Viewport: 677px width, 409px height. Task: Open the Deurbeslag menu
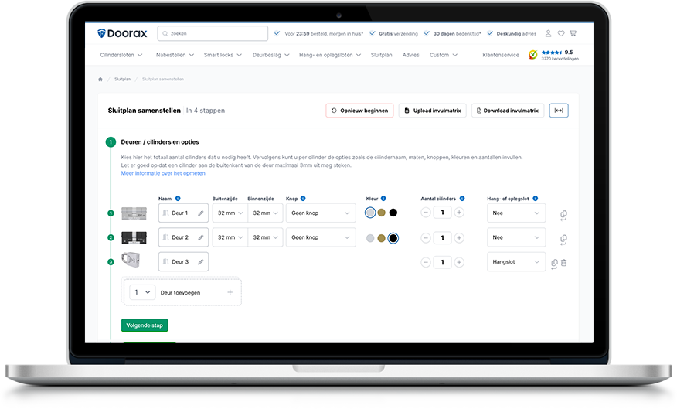(x=270, y=55)
